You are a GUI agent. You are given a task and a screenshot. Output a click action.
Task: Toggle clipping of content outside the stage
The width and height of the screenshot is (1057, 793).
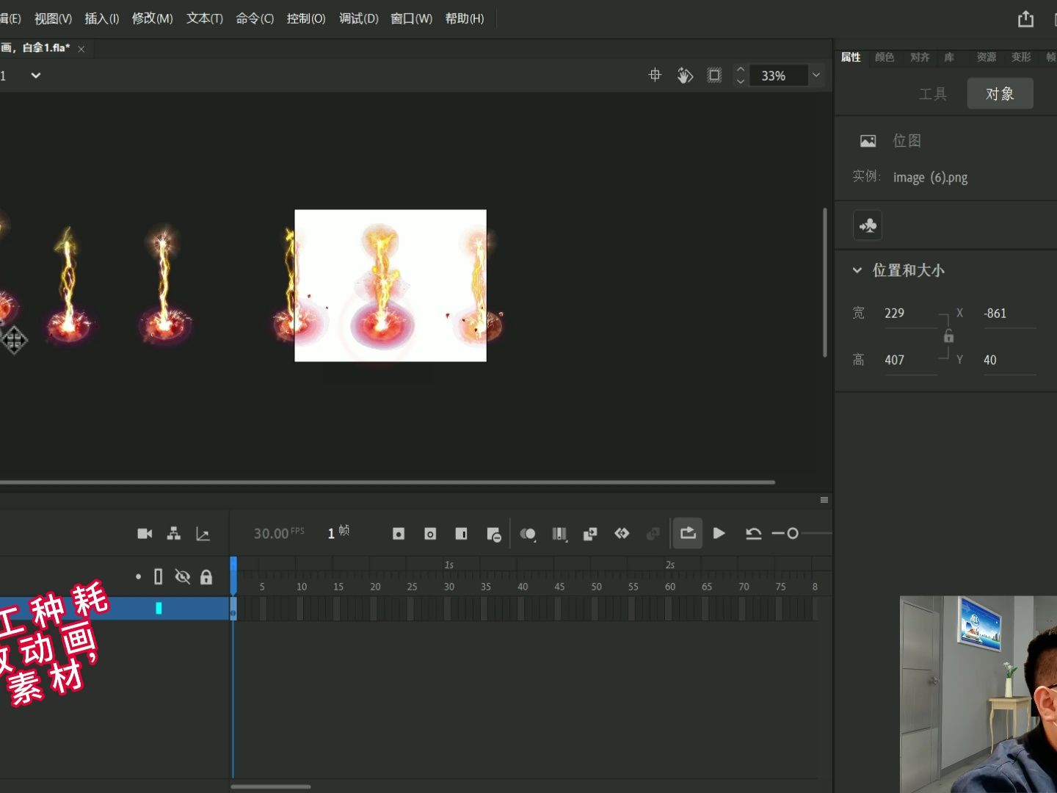coord(713,75)
